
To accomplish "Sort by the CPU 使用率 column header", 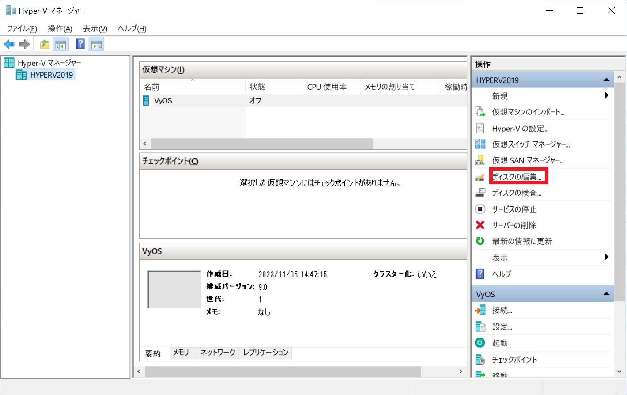I will pos(332,87).
